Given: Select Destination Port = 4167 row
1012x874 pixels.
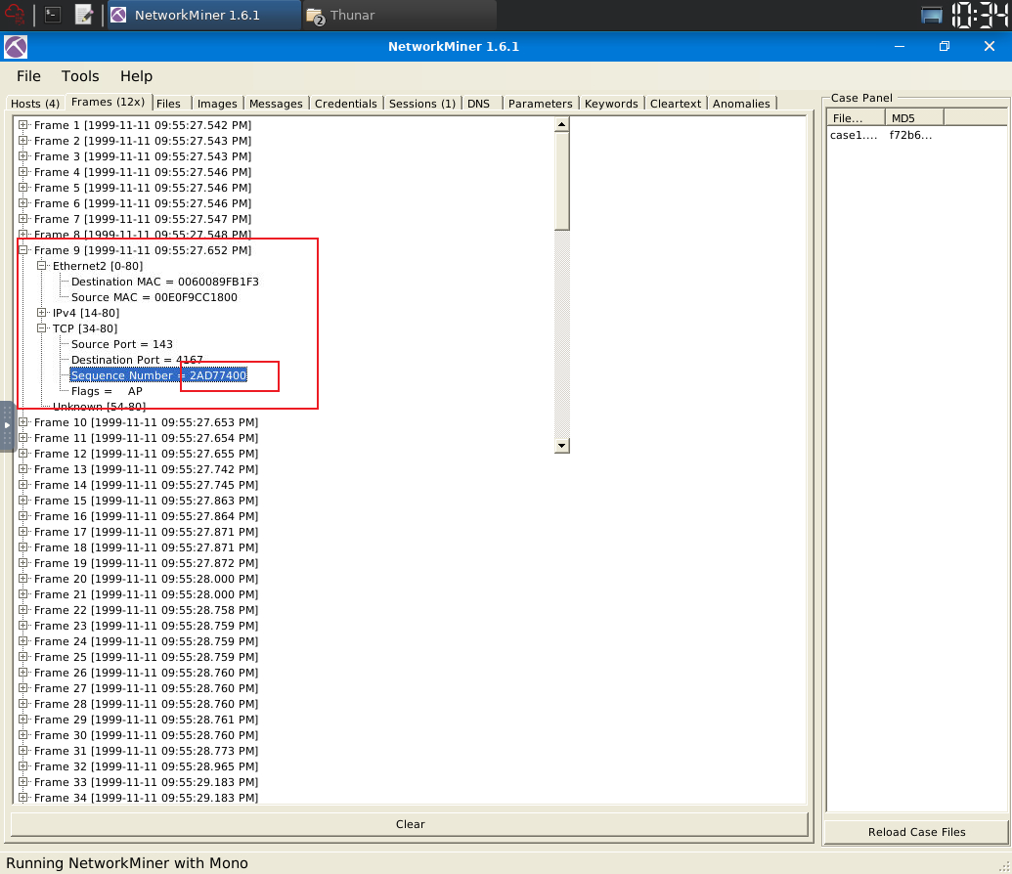Looking at the screenshot, I should (137, 360).
